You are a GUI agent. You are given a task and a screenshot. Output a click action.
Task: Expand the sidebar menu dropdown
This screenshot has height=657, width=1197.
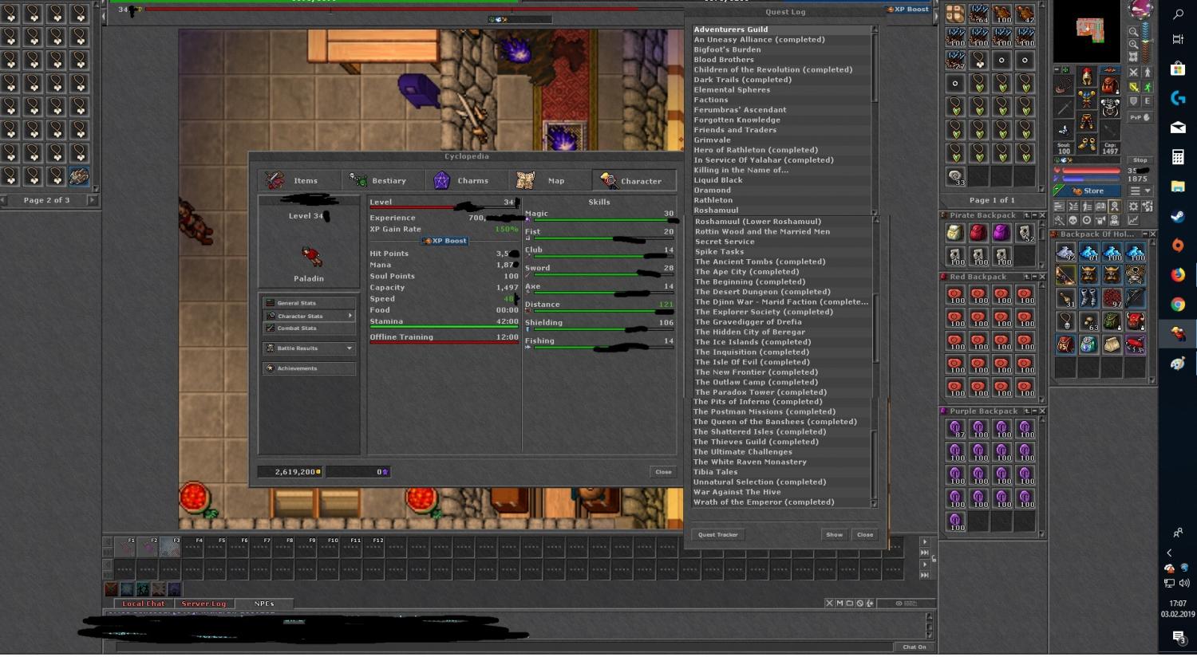pos(1141,191)
